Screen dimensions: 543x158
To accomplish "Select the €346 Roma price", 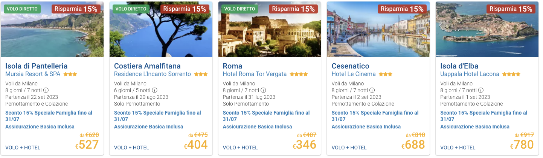I will coord(304,145).
